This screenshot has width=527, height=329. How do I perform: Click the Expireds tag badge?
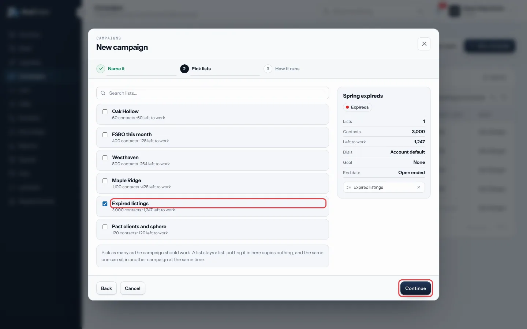[357, 107]
